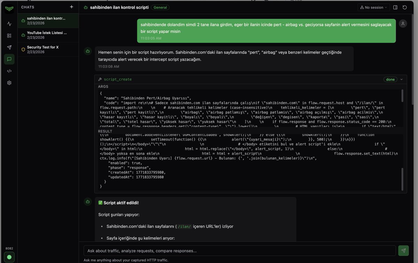418x263 pixels.
Task: Click the RESULT section label
Action: (105, 131)
